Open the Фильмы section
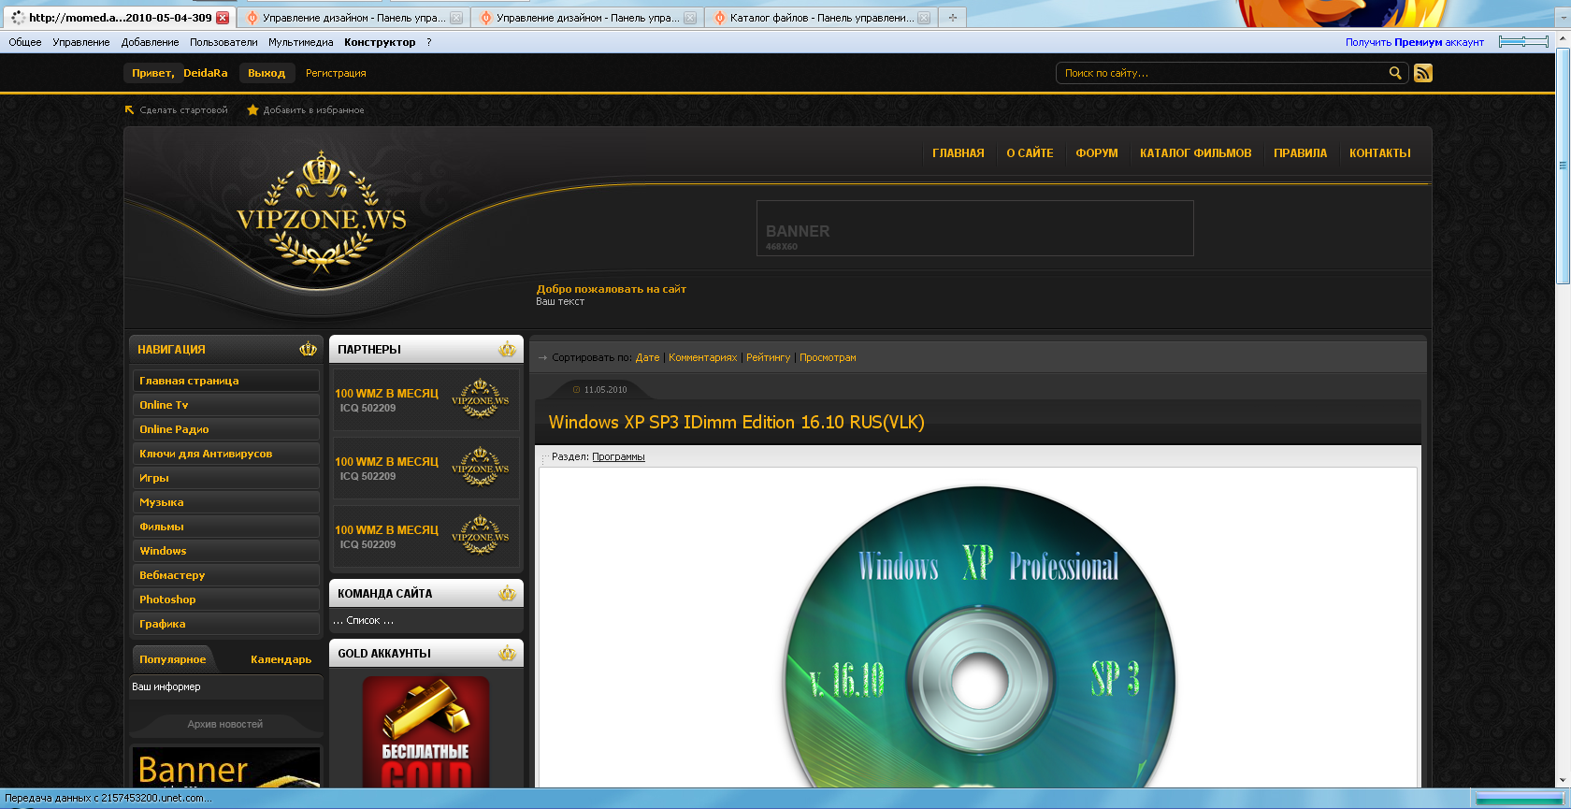Viewport: 1571px width, 809px height. click(x=225, y=527)
